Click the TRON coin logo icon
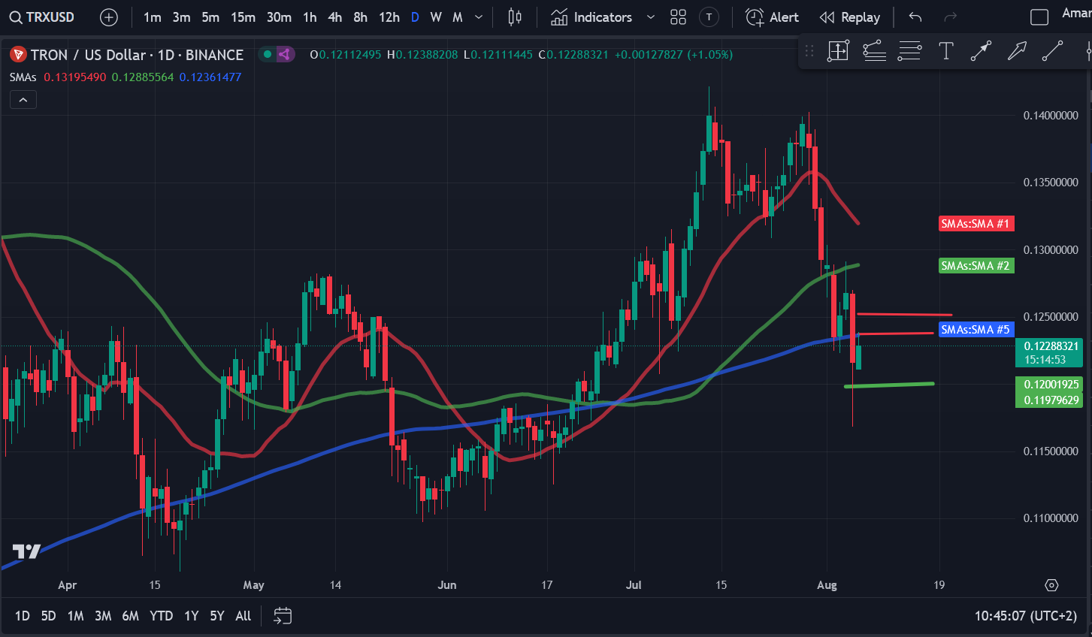The width and height of the screenshot is (1092, 637). [18, 55]
